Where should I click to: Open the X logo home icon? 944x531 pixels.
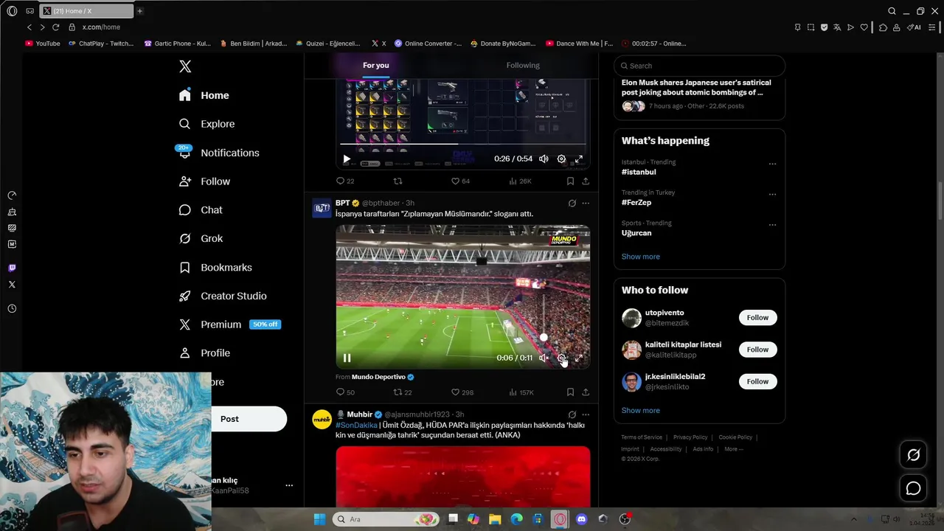pyautogui.click(x=185, y=66)
